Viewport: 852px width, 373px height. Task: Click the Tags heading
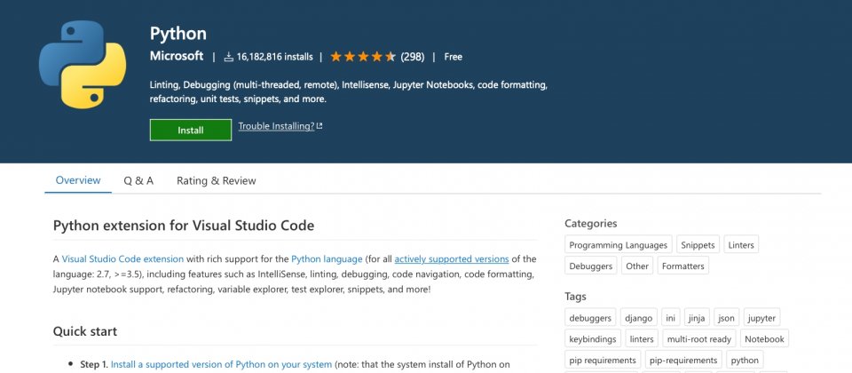[575, 297]
